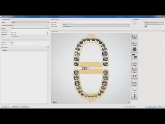Screen dimensions: 165x124
Task: Click the icon in viewer's bottom-right corner
Action: pos(128,102)
